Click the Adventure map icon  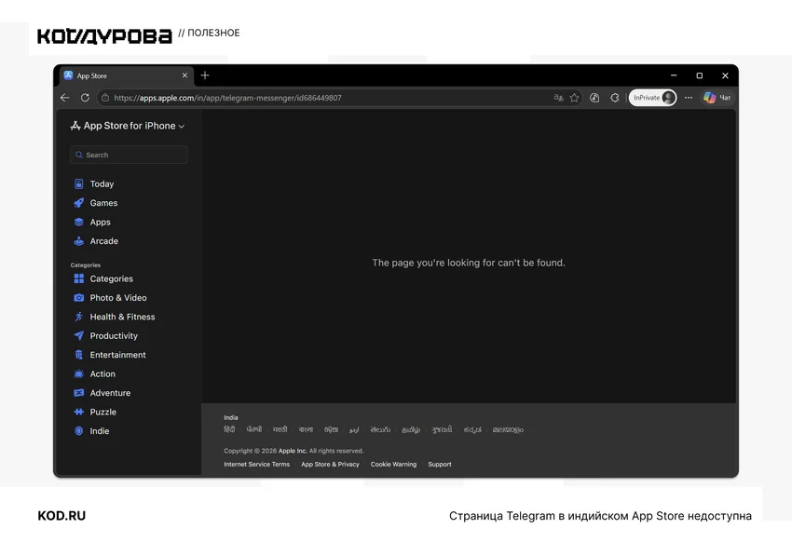tap(79, 393)
